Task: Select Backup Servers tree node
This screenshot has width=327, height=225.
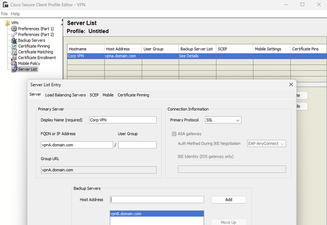Action: [32, 40]
